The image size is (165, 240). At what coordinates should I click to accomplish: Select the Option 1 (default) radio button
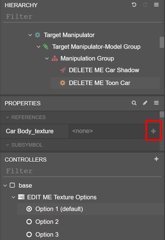(x=29, y=209)
